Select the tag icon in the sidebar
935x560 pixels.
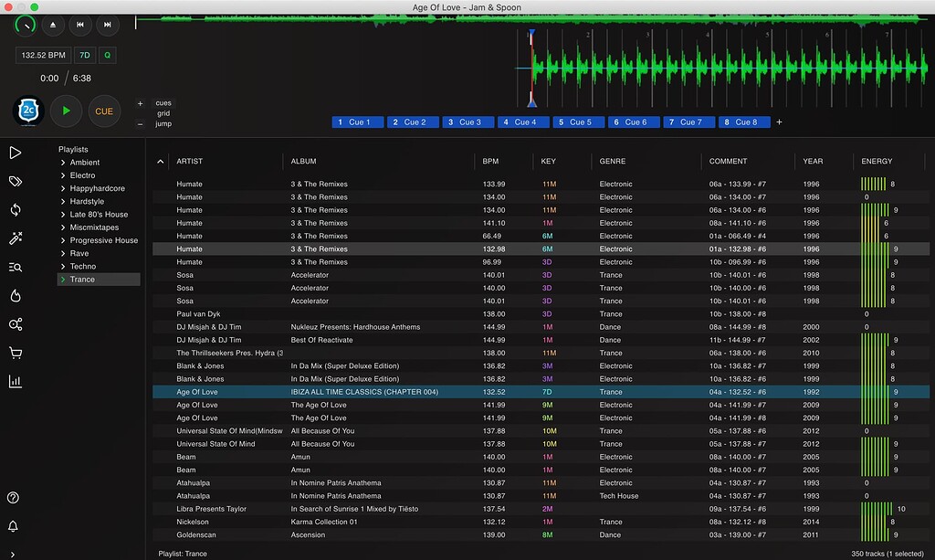(16, 181)
